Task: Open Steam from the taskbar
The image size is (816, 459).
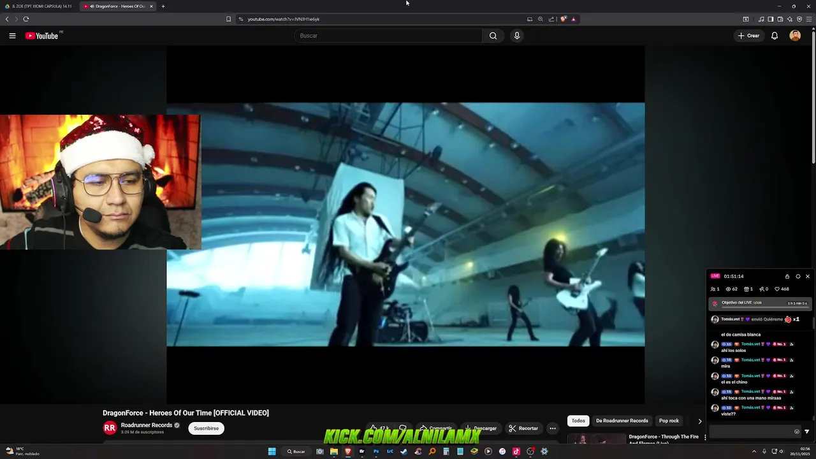Action: pyautogui.click(x=404, y=451)
